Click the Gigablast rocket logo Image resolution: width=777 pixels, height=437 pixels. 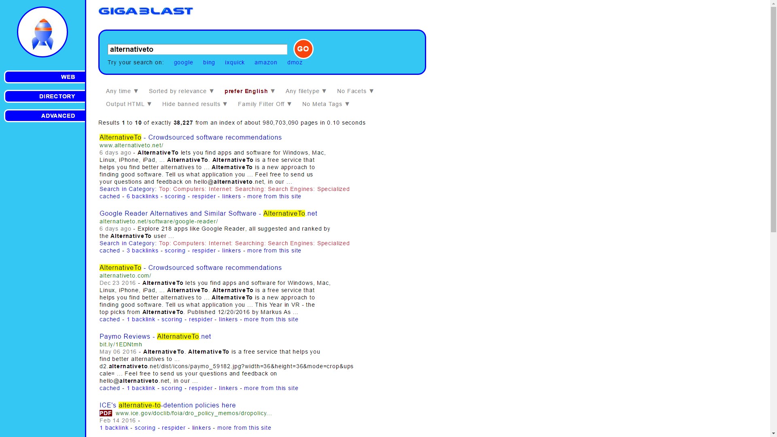pos(42,32)
